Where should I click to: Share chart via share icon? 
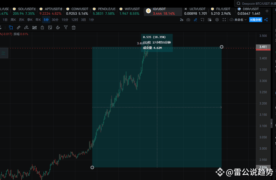click(x=266, y=20)
